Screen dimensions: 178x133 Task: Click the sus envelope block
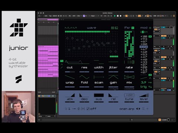click(x=99, y=95)
